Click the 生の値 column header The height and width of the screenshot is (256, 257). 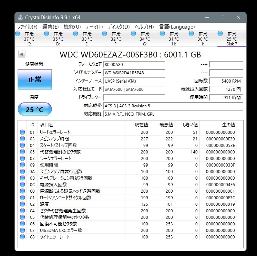point(218,125)
